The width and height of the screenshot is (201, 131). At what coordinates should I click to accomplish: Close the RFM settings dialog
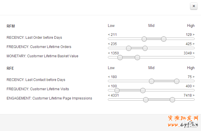pyautogui.click(x=193, y=6)
